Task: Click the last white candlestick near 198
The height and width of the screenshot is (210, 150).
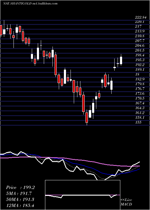Action: tap(121, 60)
